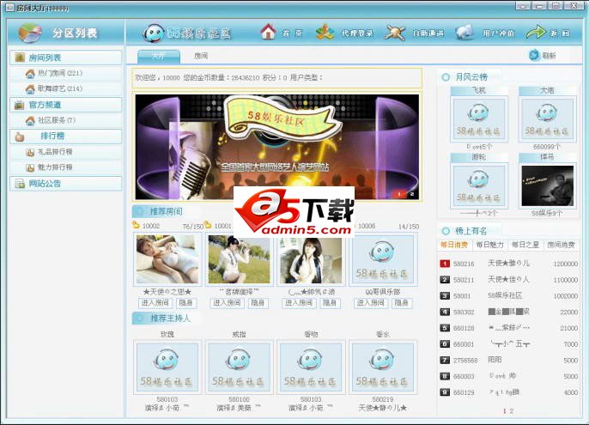The width and height of the screenshot is (589, 425).
Task: Open the 戒指 host avatar thumbnail
Action: [239, 367]
